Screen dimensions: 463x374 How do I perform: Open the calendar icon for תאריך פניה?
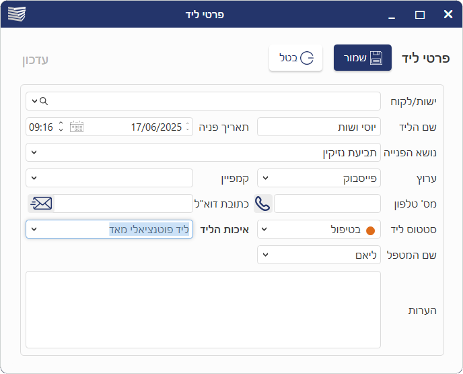click(77, 127)
